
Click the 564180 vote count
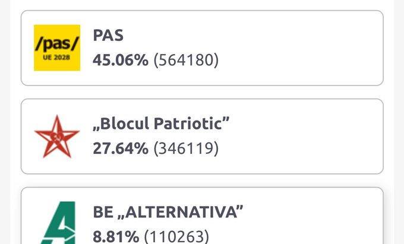(186, 60)
